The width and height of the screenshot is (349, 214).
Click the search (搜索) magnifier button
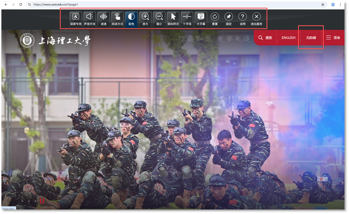(x=265, y=38)
